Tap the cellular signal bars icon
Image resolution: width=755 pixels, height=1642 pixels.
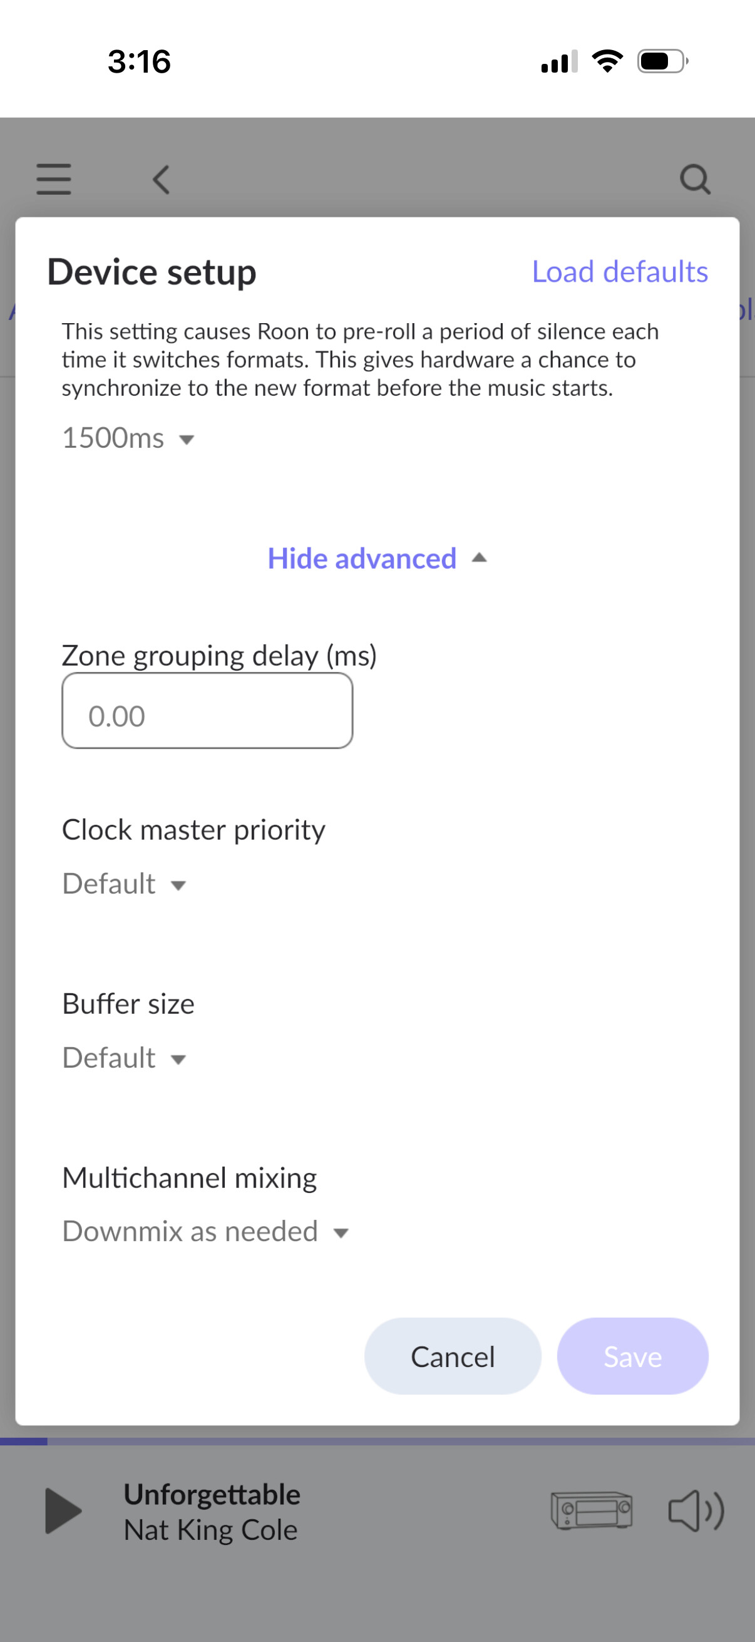tap(560, 61)
